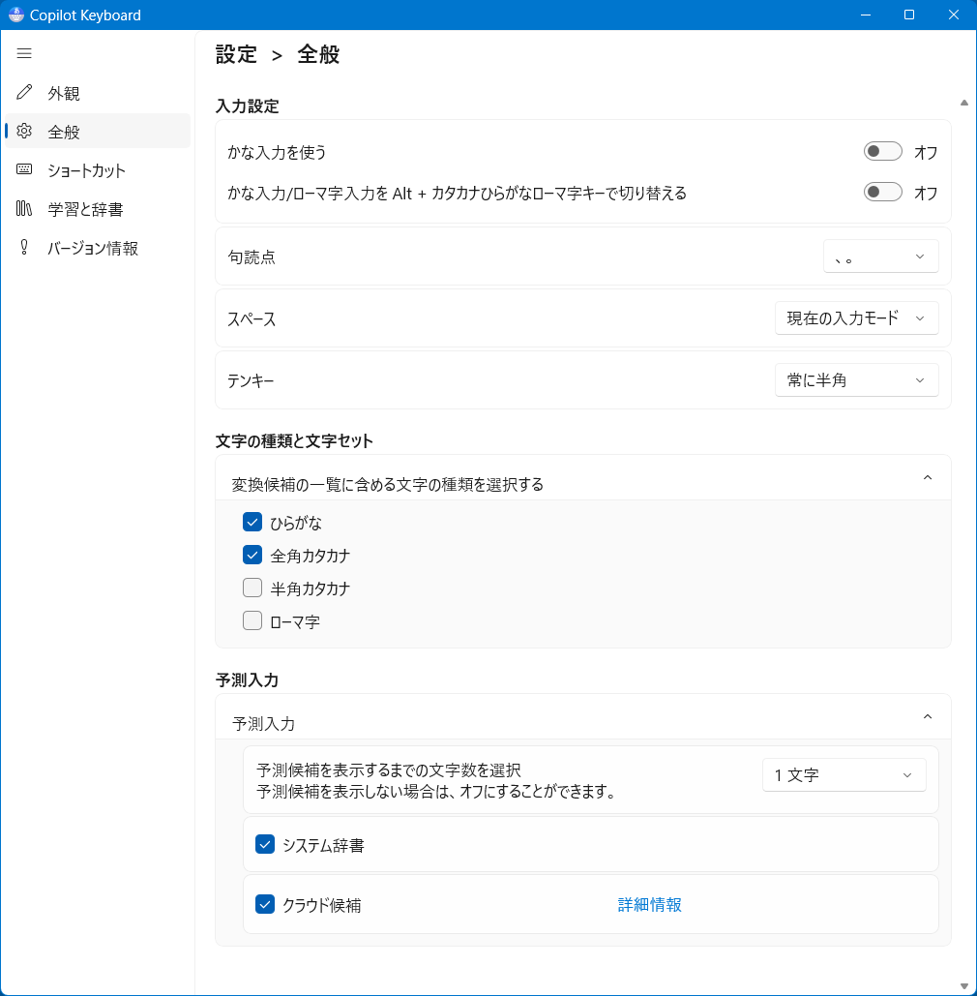Screen dimensions: 977x996
Task: Maximize the Copilot Keyboard window
Action: click(909, 15)
